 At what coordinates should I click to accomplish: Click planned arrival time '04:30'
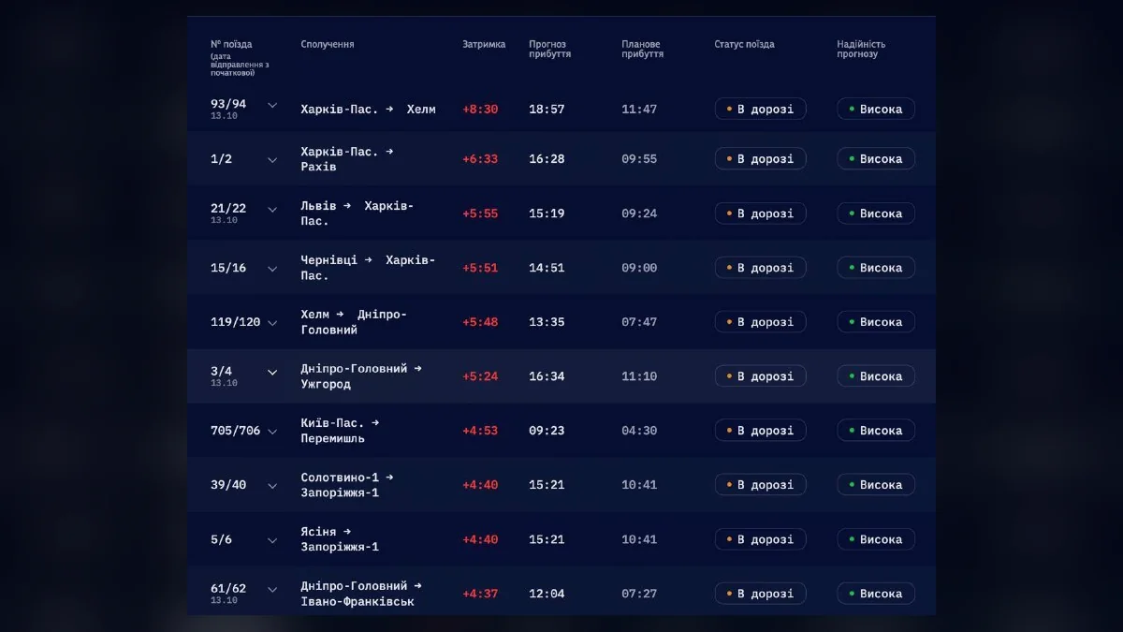639,431
